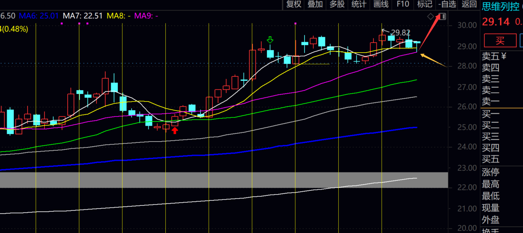Open the 多股 multi-stock view
This screenshot has width=523, height=233.
pyautogui.click(x=337, y=5)
